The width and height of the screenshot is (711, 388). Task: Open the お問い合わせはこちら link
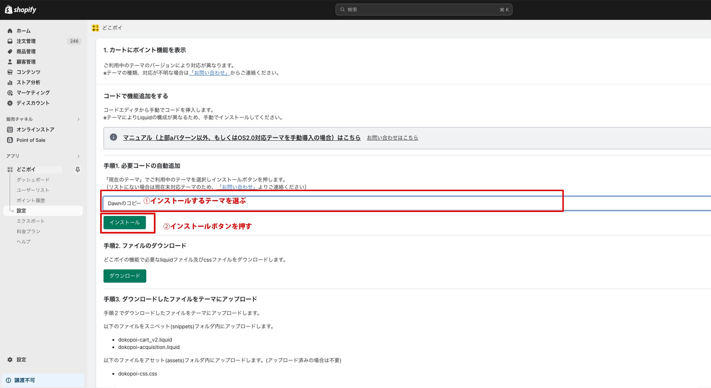[392, 138]
